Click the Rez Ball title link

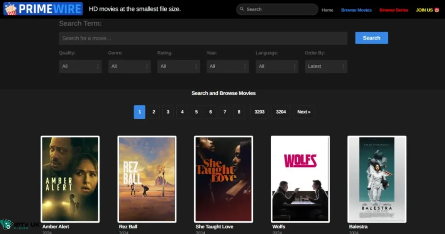point(128,227)
